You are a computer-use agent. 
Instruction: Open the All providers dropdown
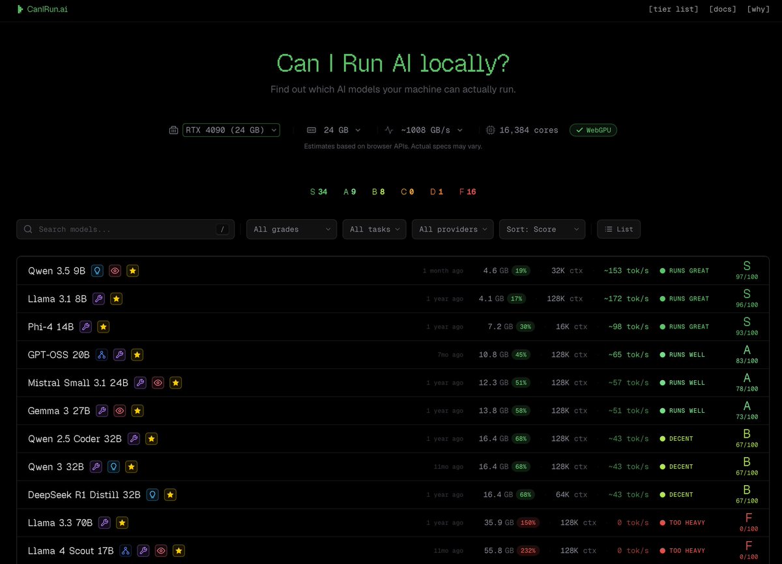click(453, 230)
